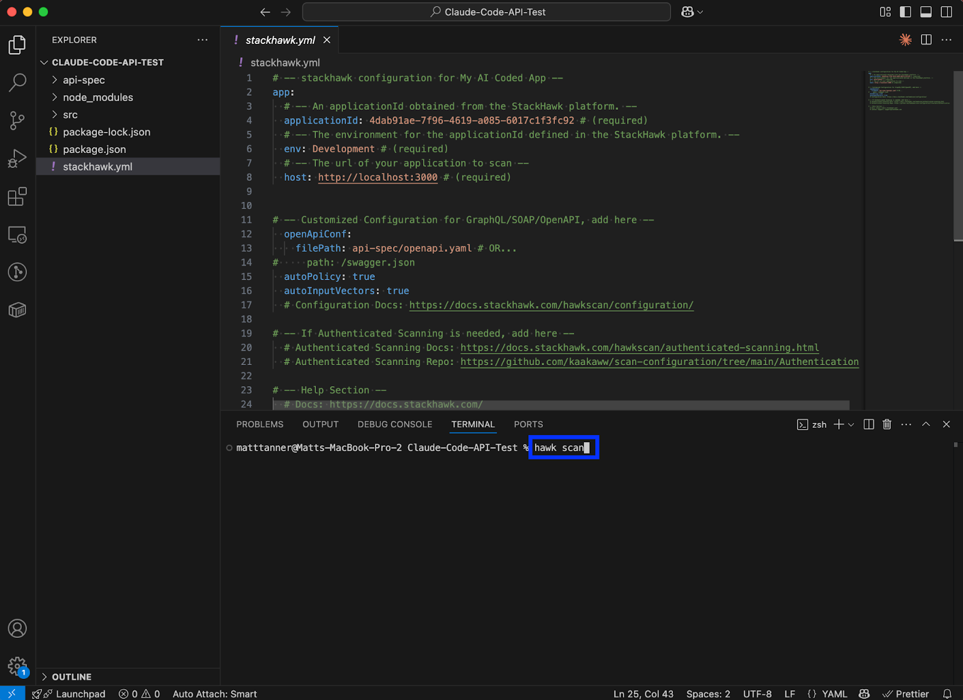The height and width of the screenshot is (700, 963).
Task: Open the Manage gear icon
Action: [x=17, y=666]
